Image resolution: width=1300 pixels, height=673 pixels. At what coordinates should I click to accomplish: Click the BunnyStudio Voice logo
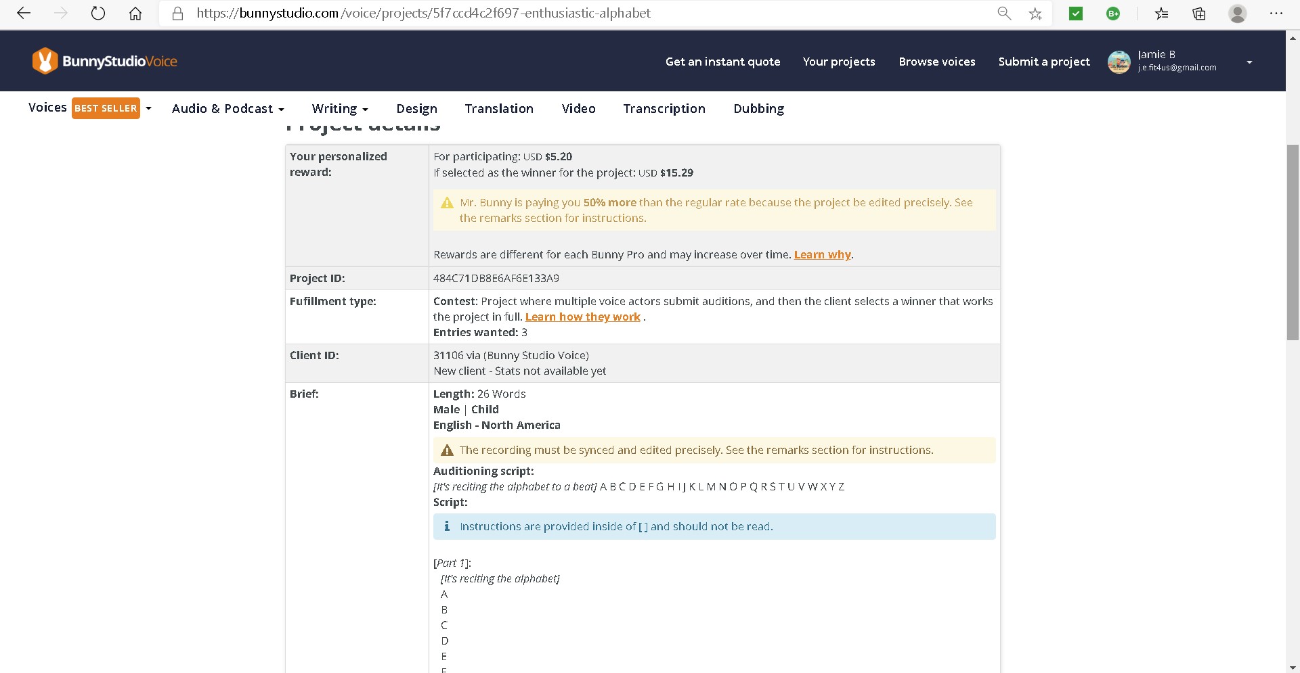(x=104, y=61)
